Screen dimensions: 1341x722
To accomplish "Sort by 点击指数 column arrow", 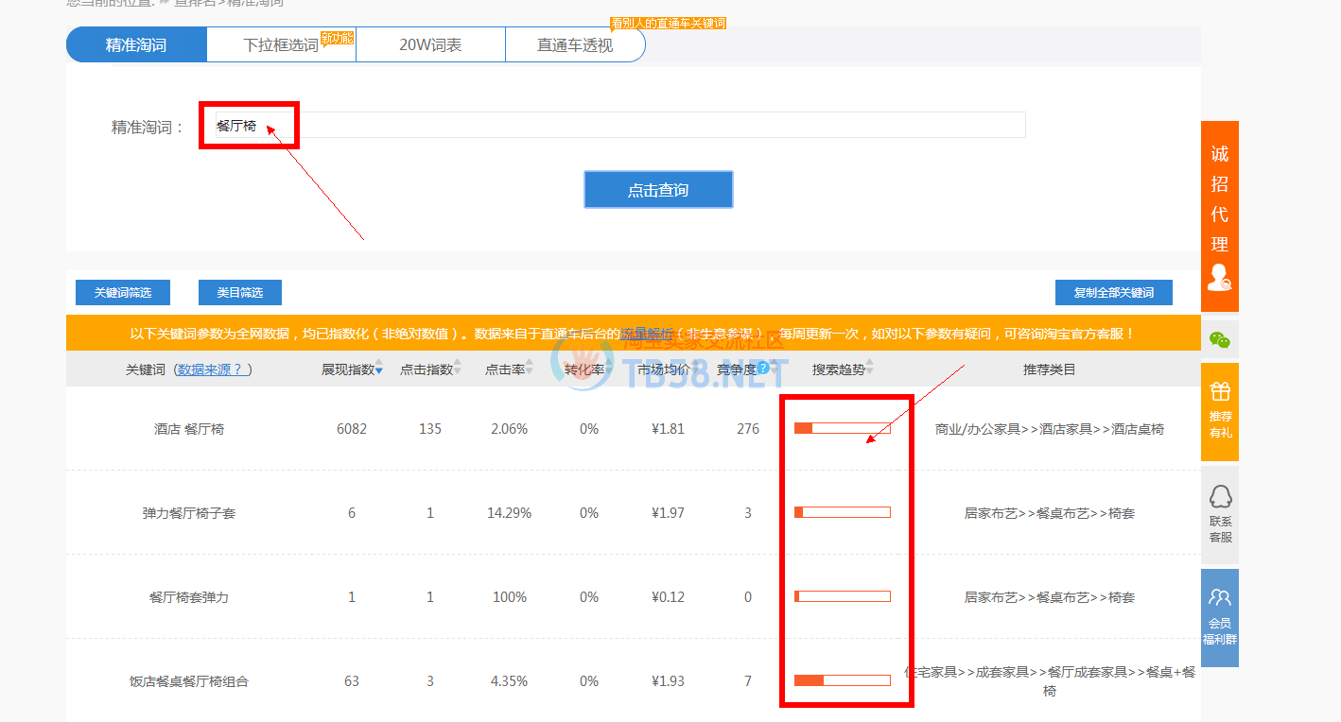I will 458,370.
